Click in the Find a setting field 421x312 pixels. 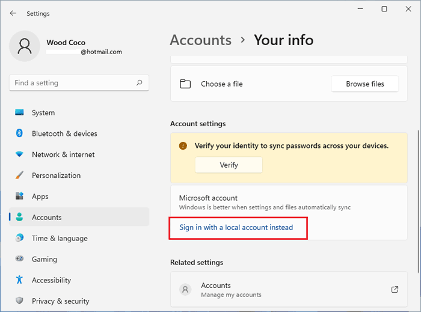pos(79,83)
